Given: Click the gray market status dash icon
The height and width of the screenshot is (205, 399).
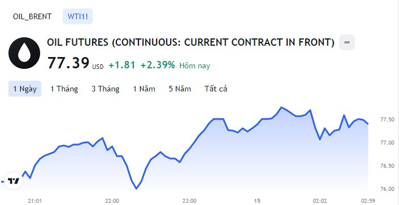Looking at the screenshot, I should 347,42.
